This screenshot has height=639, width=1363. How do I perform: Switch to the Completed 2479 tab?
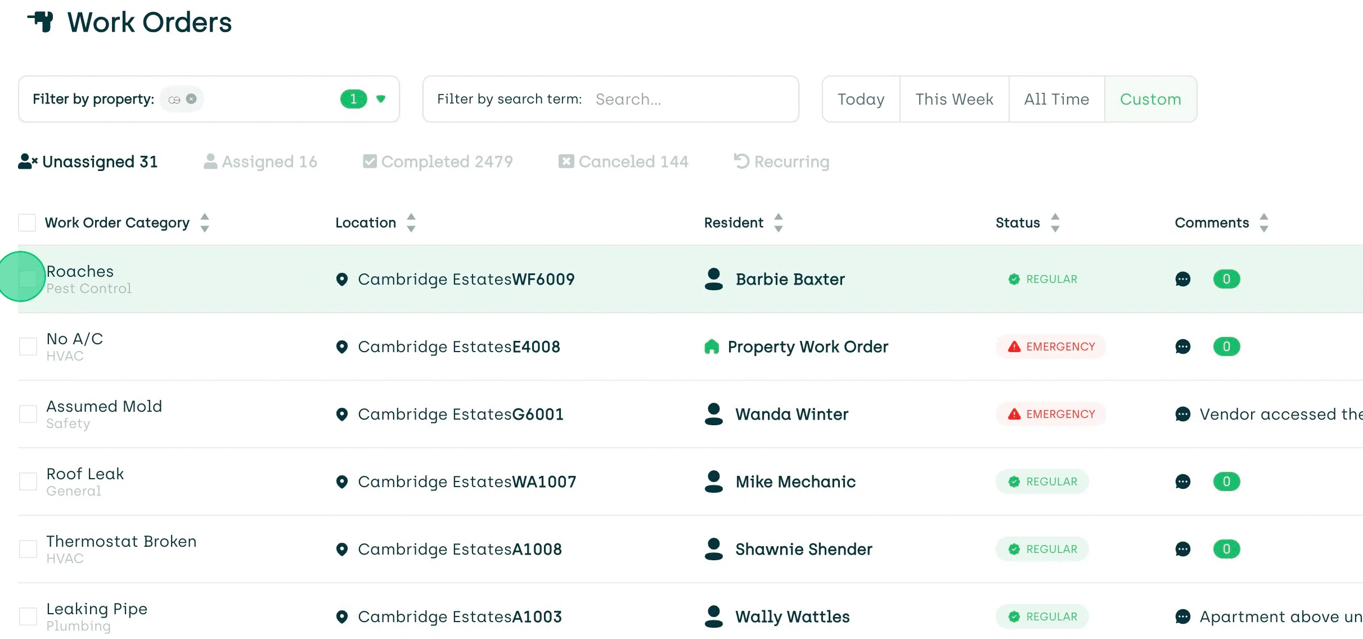click(438, 161)
